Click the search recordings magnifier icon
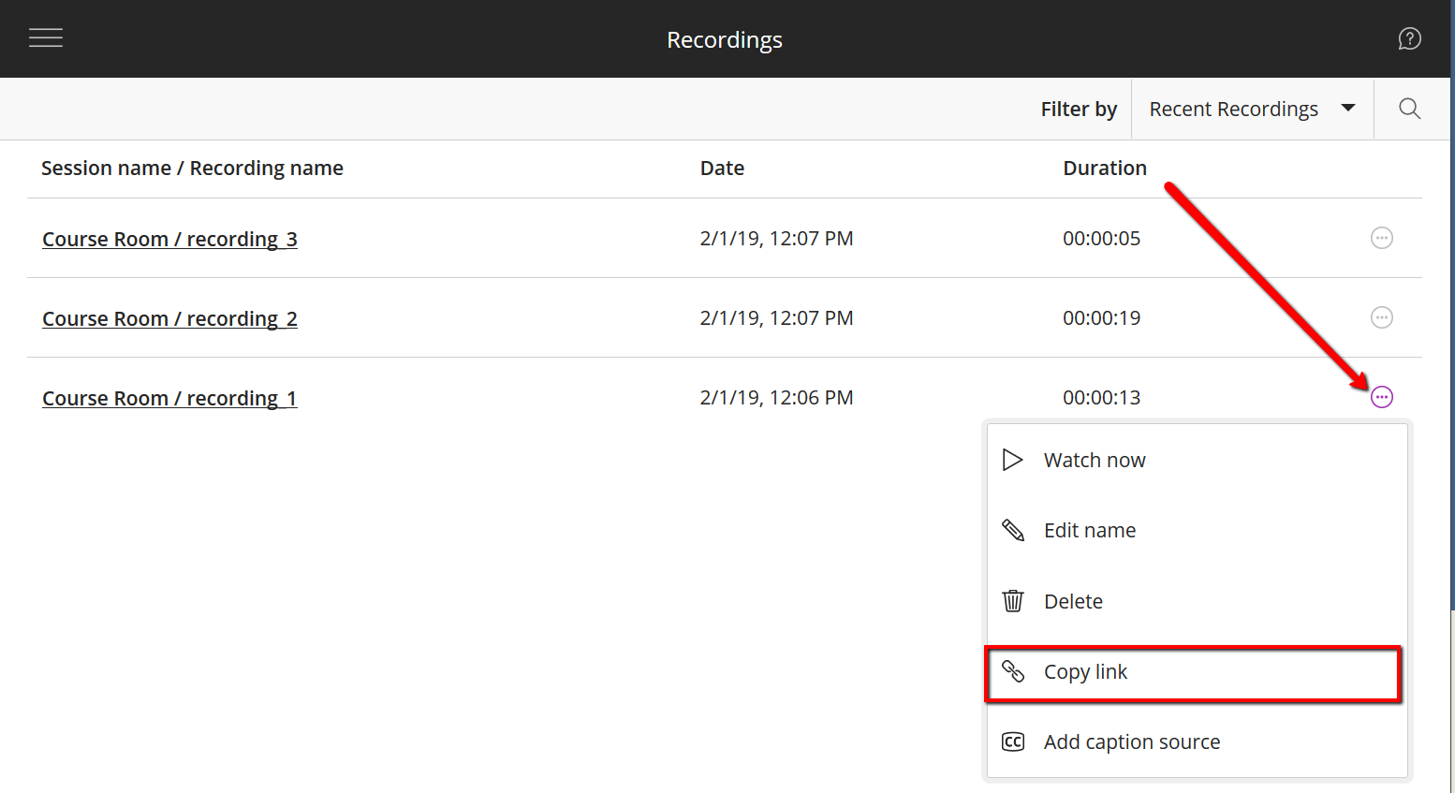The width and height of the screenshot is (1455, 793). point(1409,109)
